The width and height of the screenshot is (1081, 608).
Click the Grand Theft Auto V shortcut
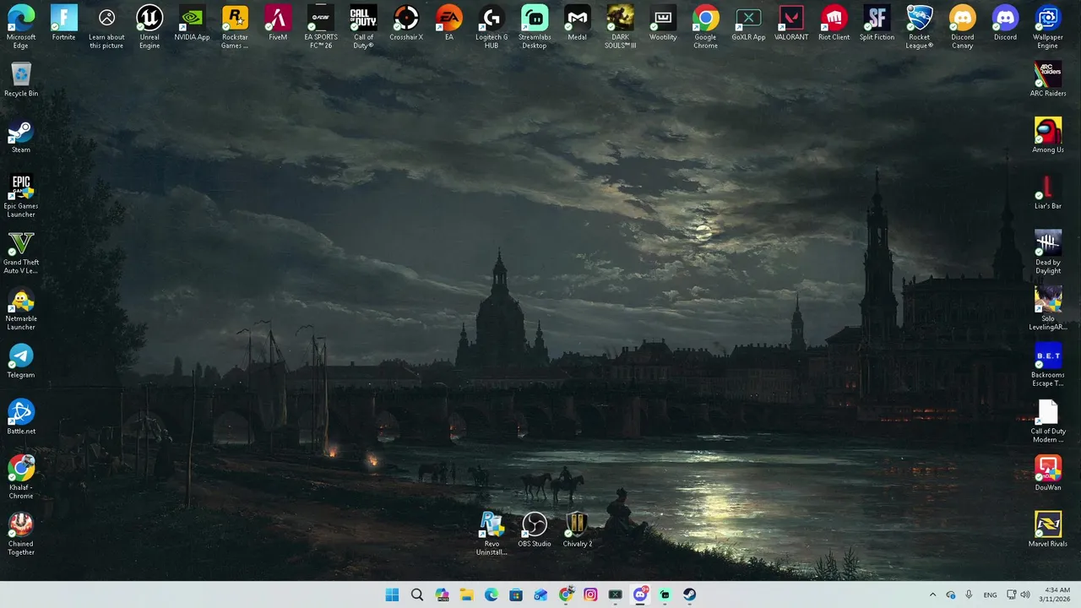(x=21, y=252)
